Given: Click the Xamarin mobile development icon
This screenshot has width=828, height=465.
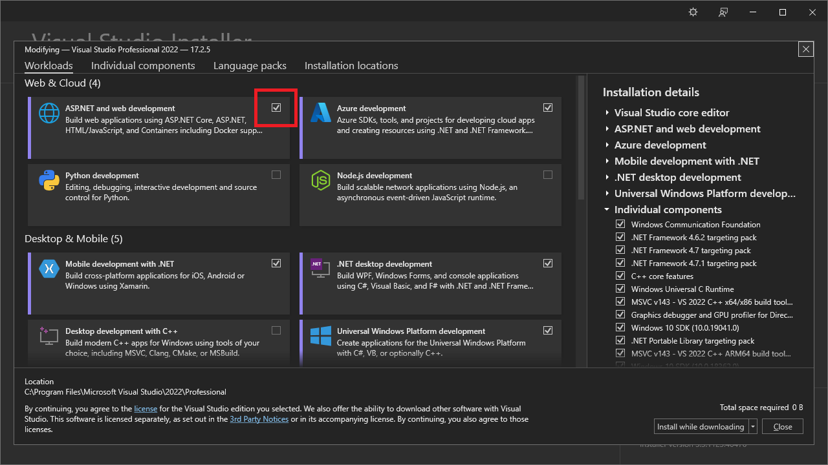Looking at the screenshot, I should 49,269.
